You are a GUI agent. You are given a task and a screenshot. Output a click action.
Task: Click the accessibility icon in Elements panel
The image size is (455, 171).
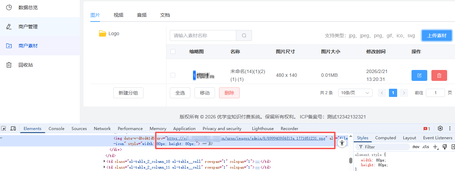coord(342,143)
